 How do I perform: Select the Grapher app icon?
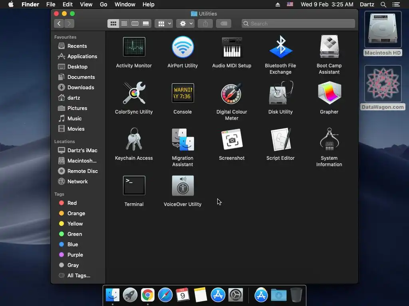[x=329, y=93]
